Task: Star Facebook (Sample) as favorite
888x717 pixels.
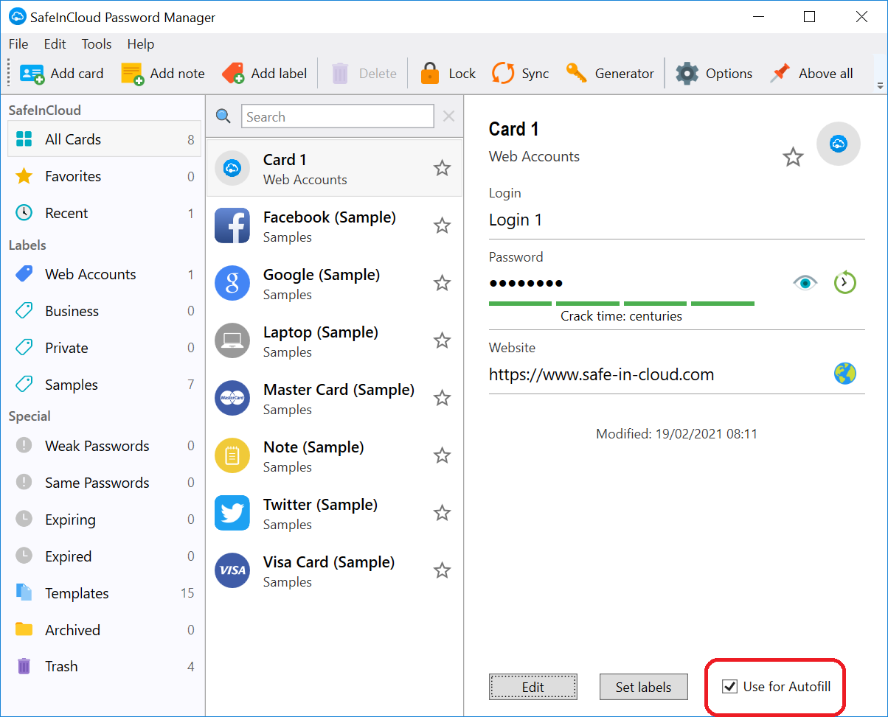Action: [x=442, y=225]
